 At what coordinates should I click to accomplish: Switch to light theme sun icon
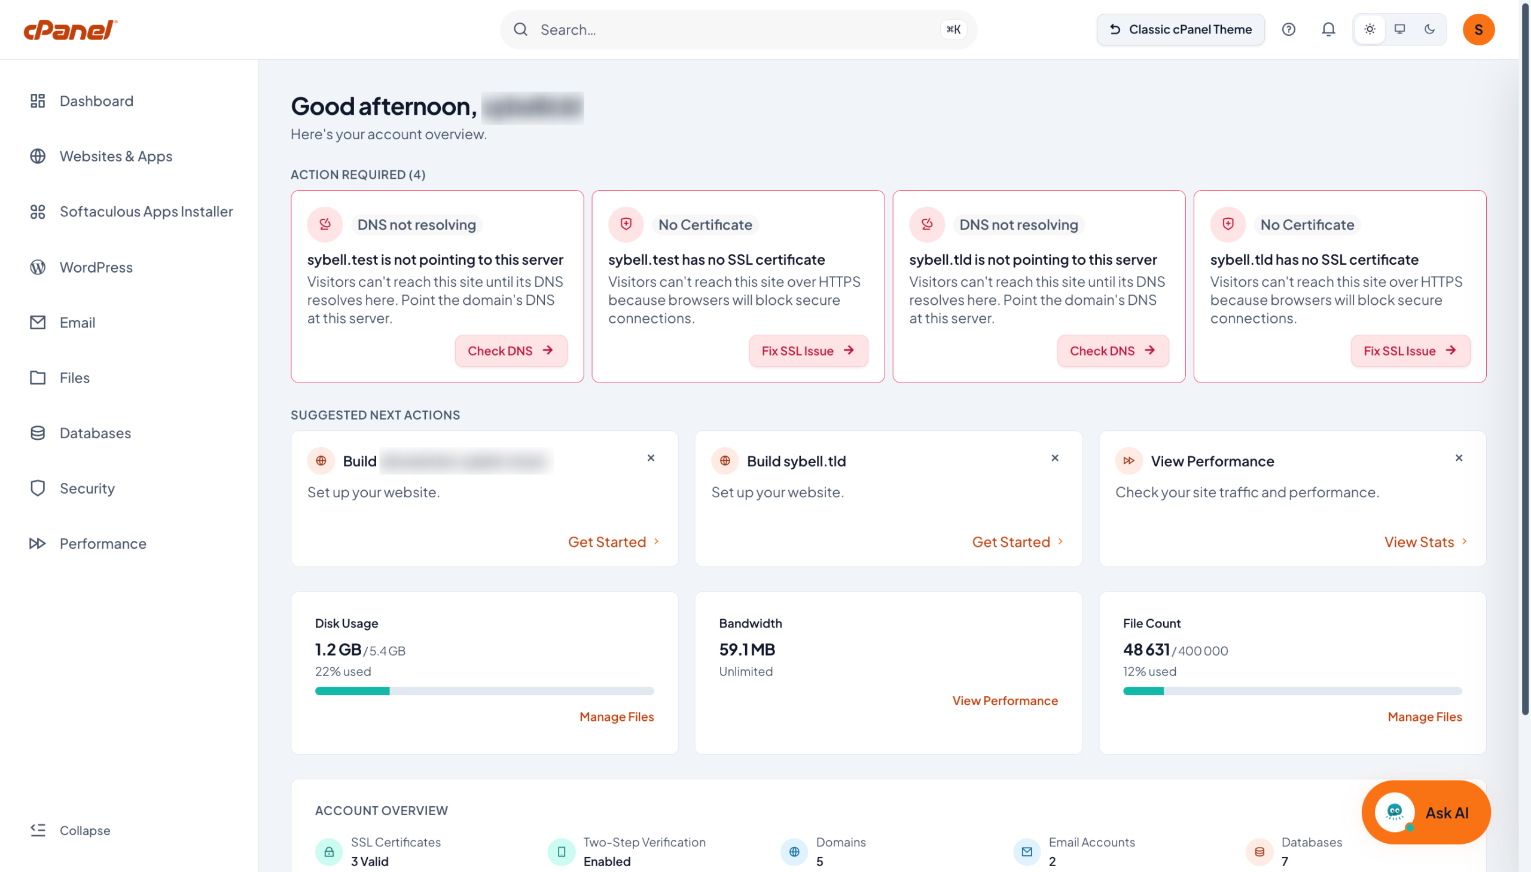(x=1369, y=29)
